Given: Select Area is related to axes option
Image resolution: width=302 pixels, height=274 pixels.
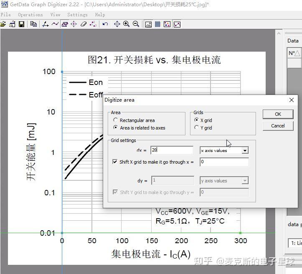Looking at the screenshot, I should [x=115, y=127].
